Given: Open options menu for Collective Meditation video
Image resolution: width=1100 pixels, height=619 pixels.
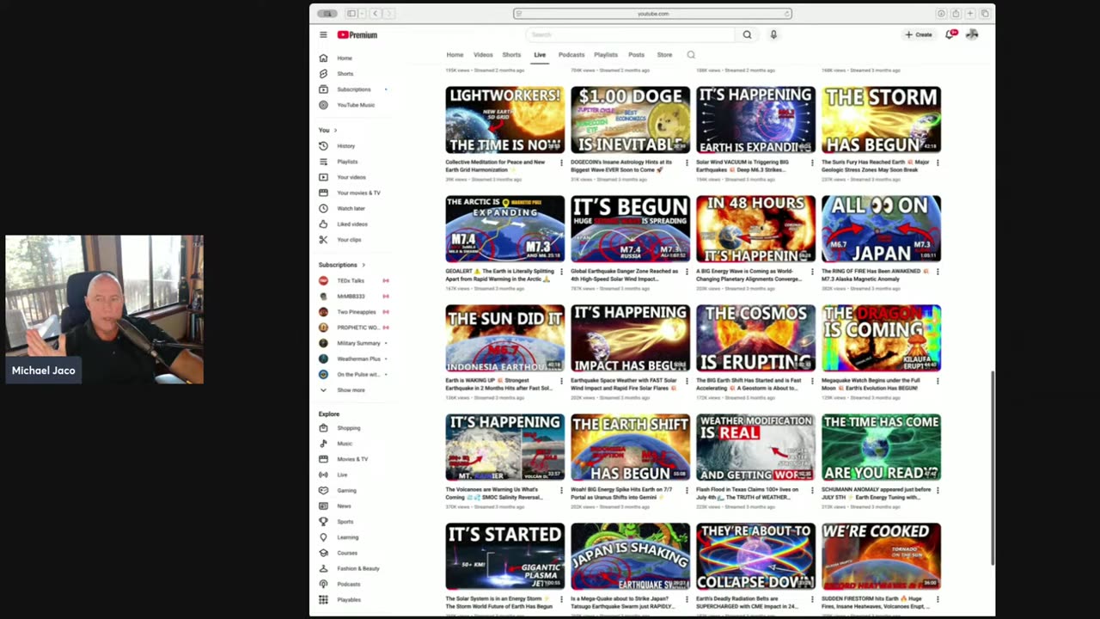Looking at the screenshot, I should (x=561, y=162).
